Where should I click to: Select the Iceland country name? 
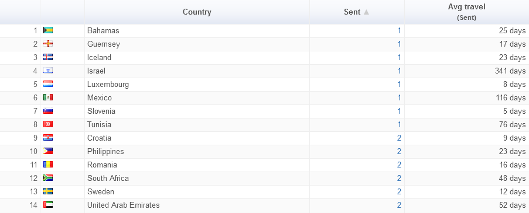99,57
